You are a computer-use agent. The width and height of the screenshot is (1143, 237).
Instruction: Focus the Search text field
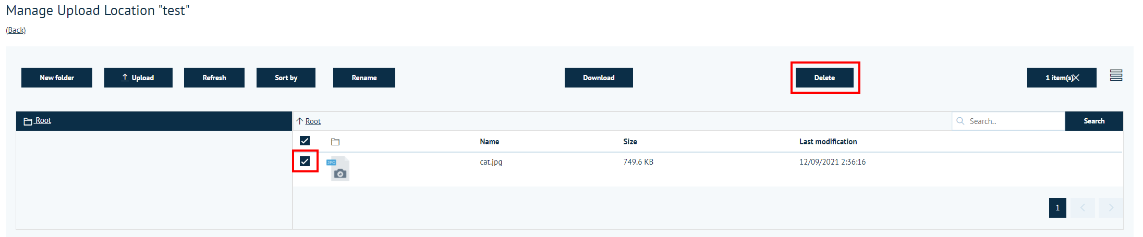click(x=1012, y=121)
